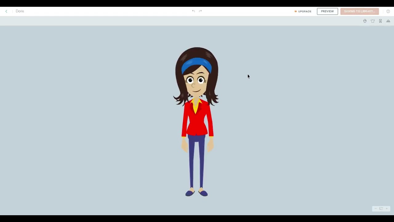Redo the last change
The width and height of the screenshot is (394, 222).
coord(200,11)
